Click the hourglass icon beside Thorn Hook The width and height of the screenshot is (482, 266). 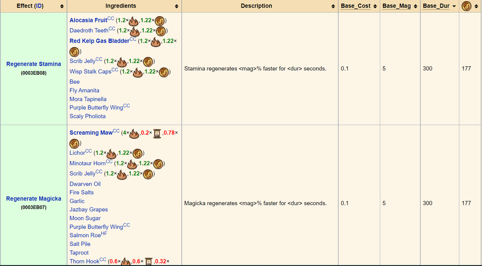149,262
